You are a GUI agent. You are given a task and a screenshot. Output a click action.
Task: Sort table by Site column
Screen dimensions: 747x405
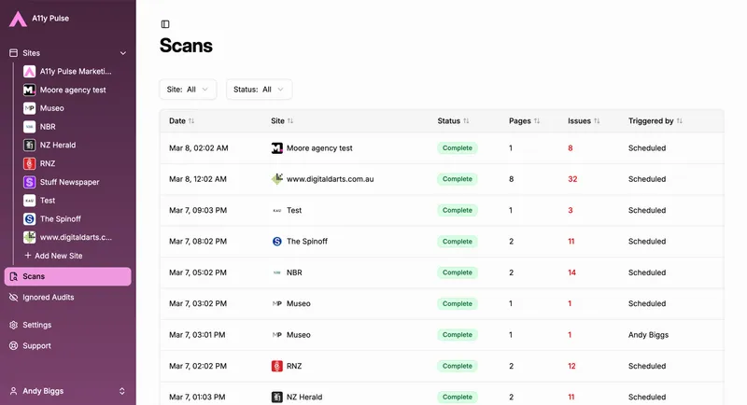(282, 121)
